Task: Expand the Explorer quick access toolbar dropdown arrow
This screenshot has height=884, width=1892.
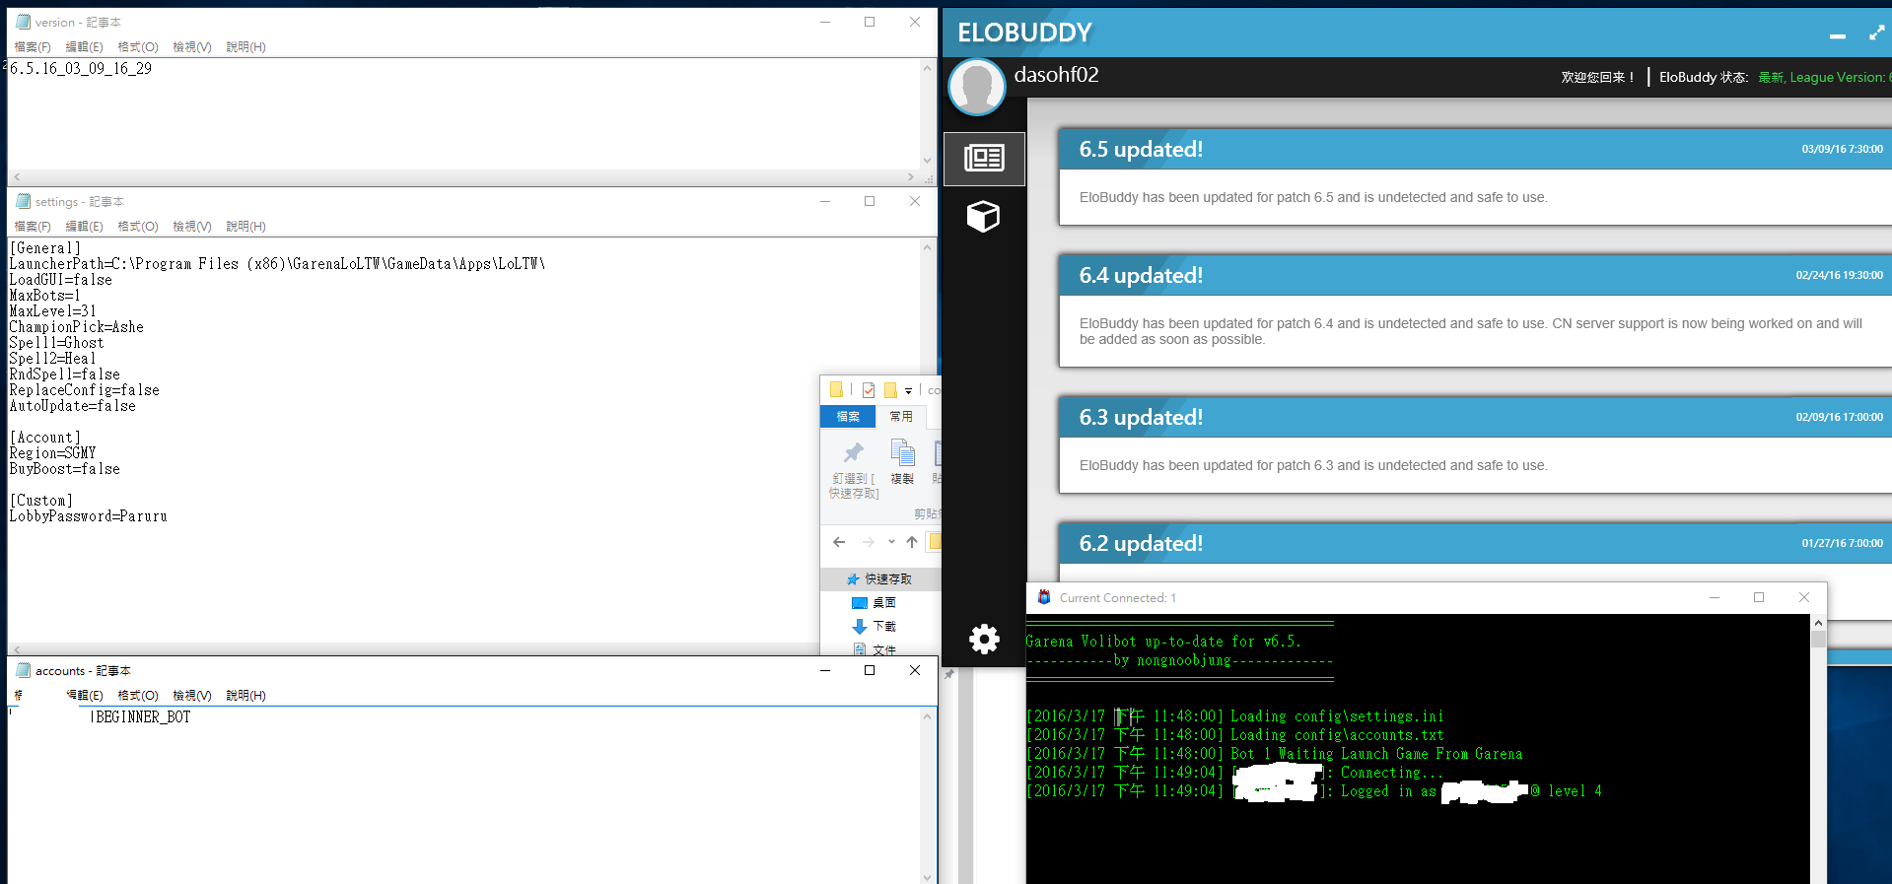Action: click(x=908, y=391)
